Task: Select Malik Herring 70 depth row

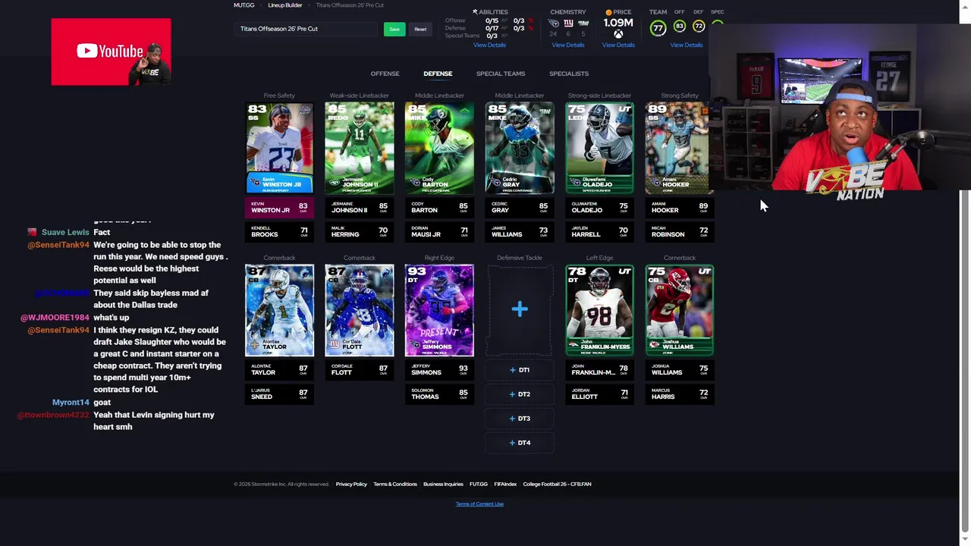Action: point(360,231)
